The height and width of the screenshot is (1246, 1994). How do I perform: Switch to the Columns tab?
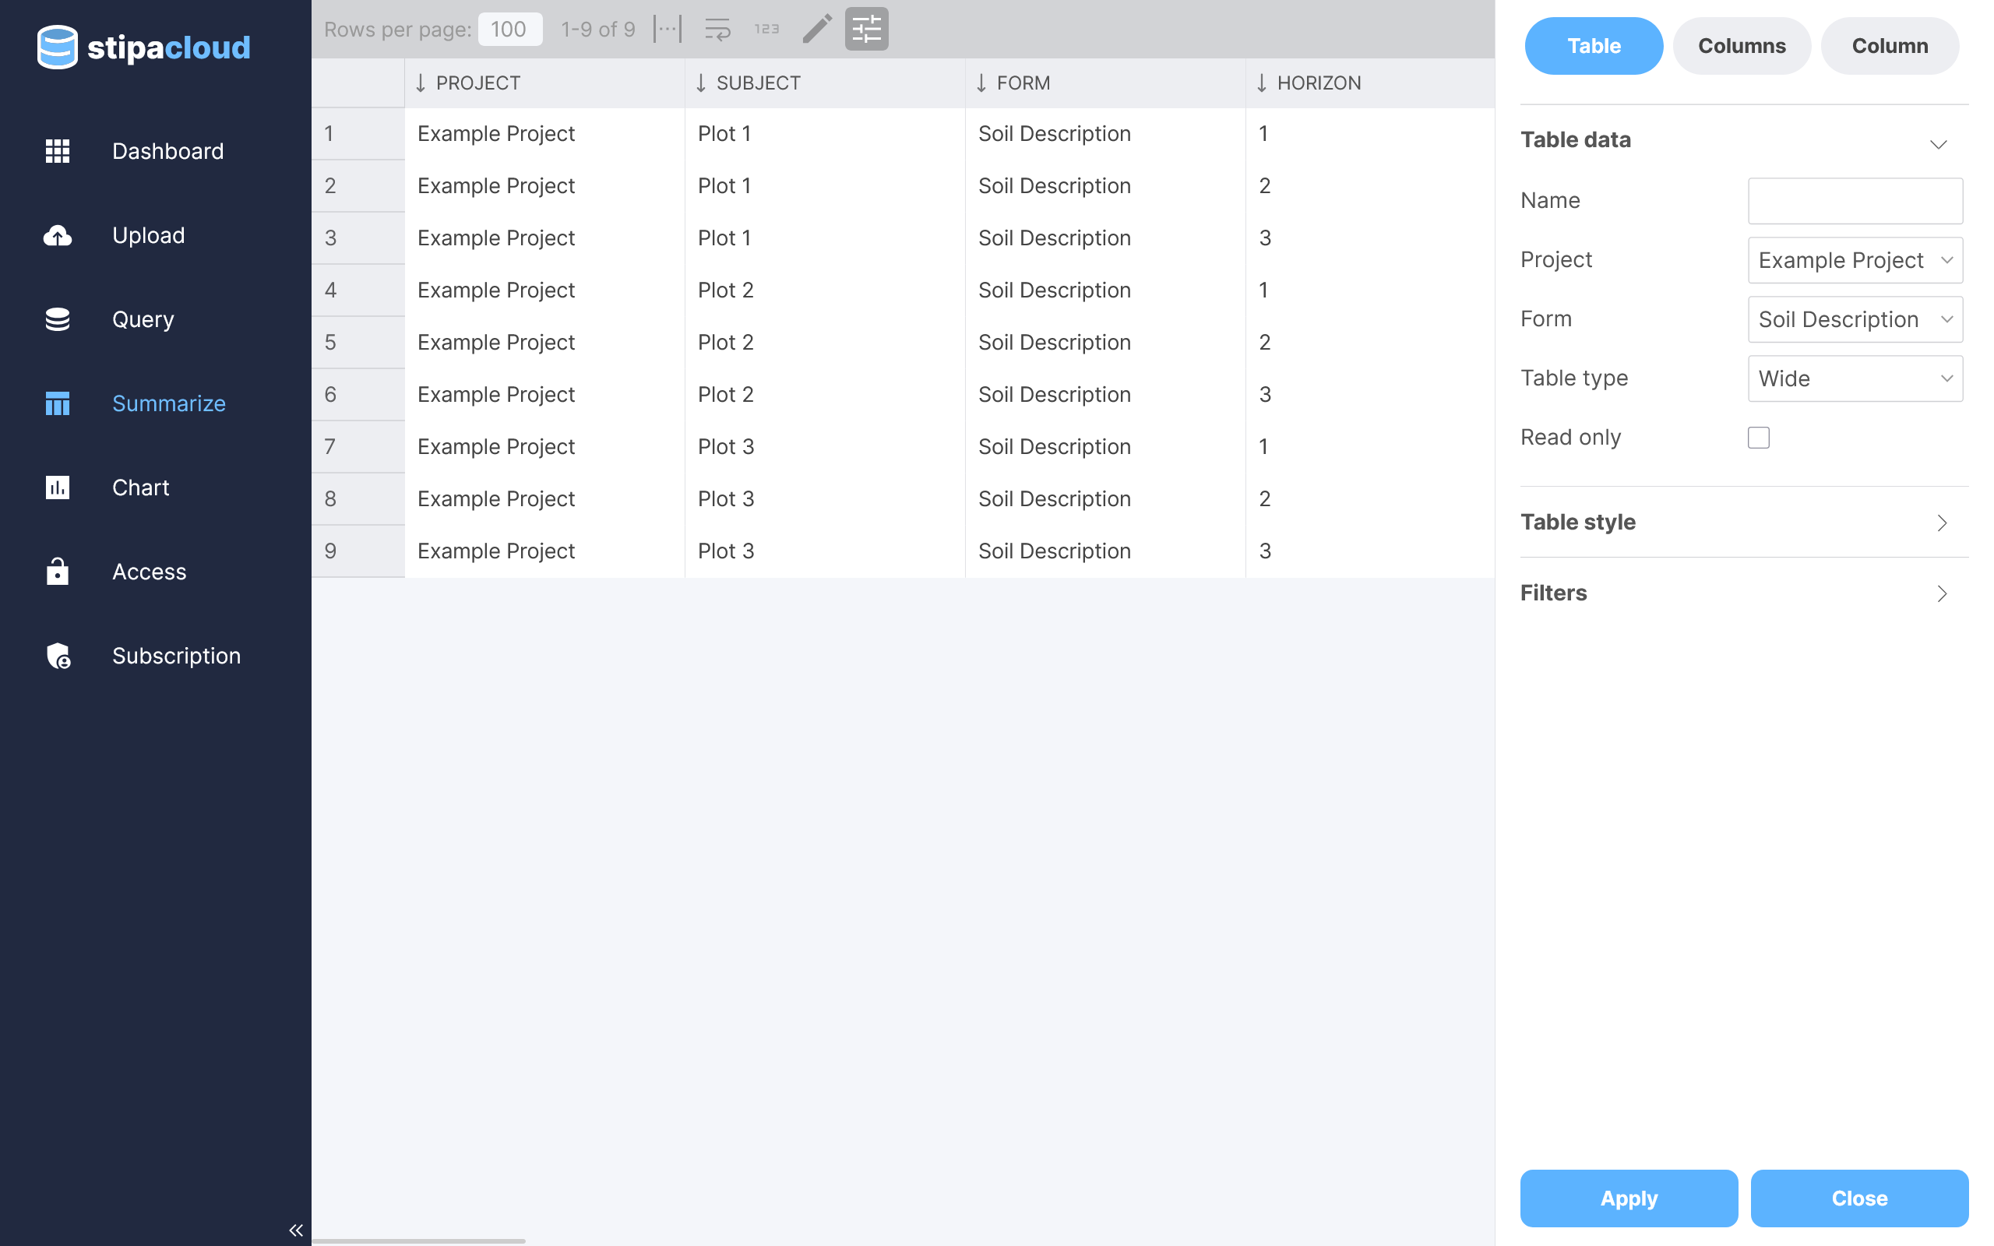click(x=1741, y=46)
